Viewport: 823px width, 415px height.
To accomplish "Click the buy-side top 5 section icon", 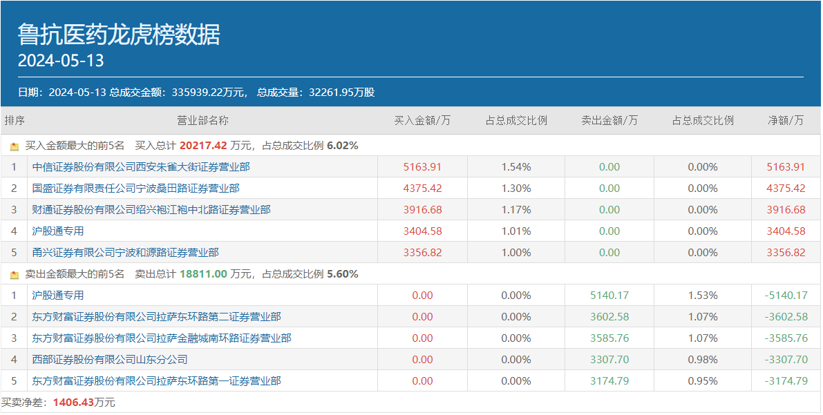I will click(15, 146).
